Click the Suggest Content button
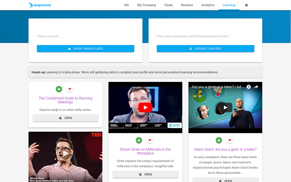Viewport: 291px width, 182px height. pyautogui.click(x=205, y=49)
